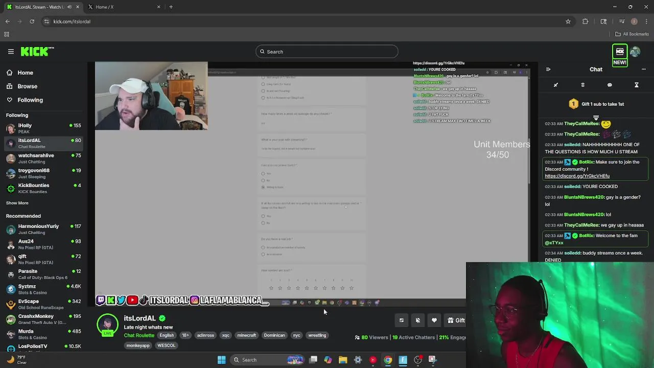654x368 pixels.
Task: Expand the gift leaderboard chevron
Action: coord(596,118)
